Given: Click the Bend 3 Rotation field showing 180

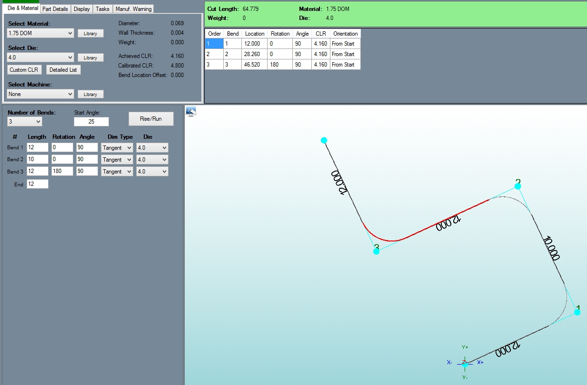Looking at the screenshot, I should coord(62,172).
